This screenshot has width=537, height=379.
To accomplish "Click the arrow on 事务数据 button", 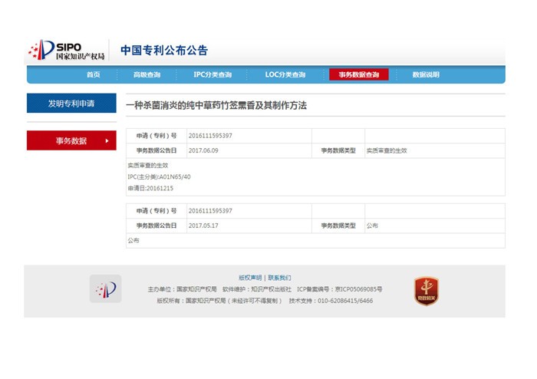I will coord(107,140).
